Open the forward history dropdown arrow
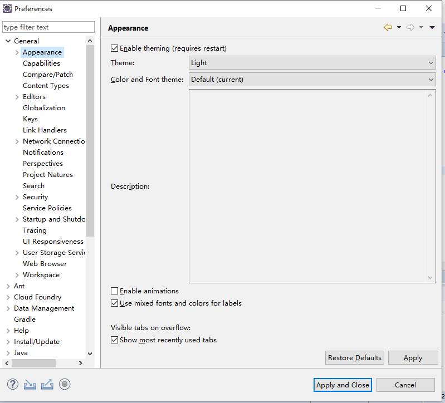The height and width of the screenshot is (403, 445). [x=421, y=27]
